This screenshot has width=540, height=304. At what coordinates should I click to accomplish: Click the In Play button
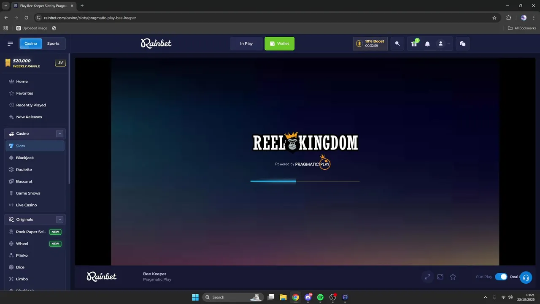click(246, 43)
